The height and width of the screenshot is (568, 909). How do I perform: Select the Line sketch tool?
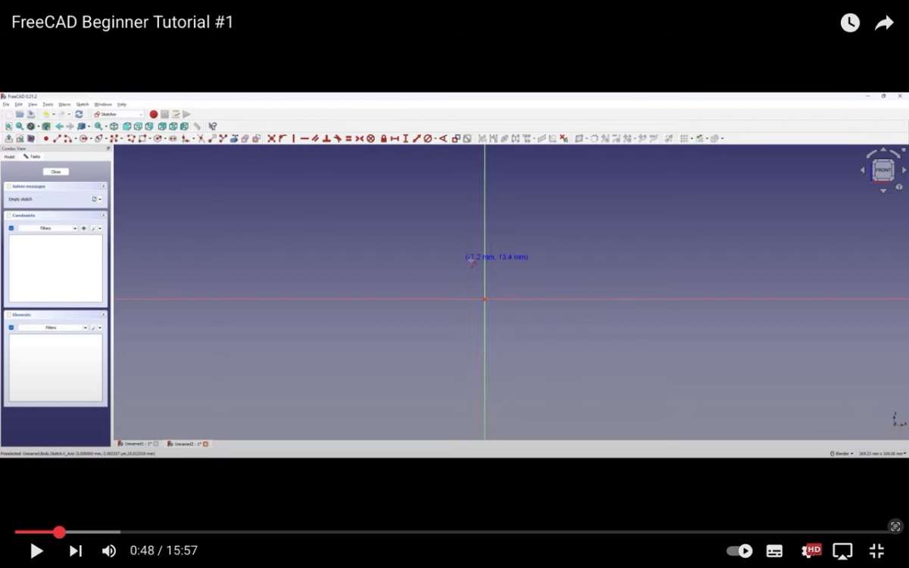(57, 139)
